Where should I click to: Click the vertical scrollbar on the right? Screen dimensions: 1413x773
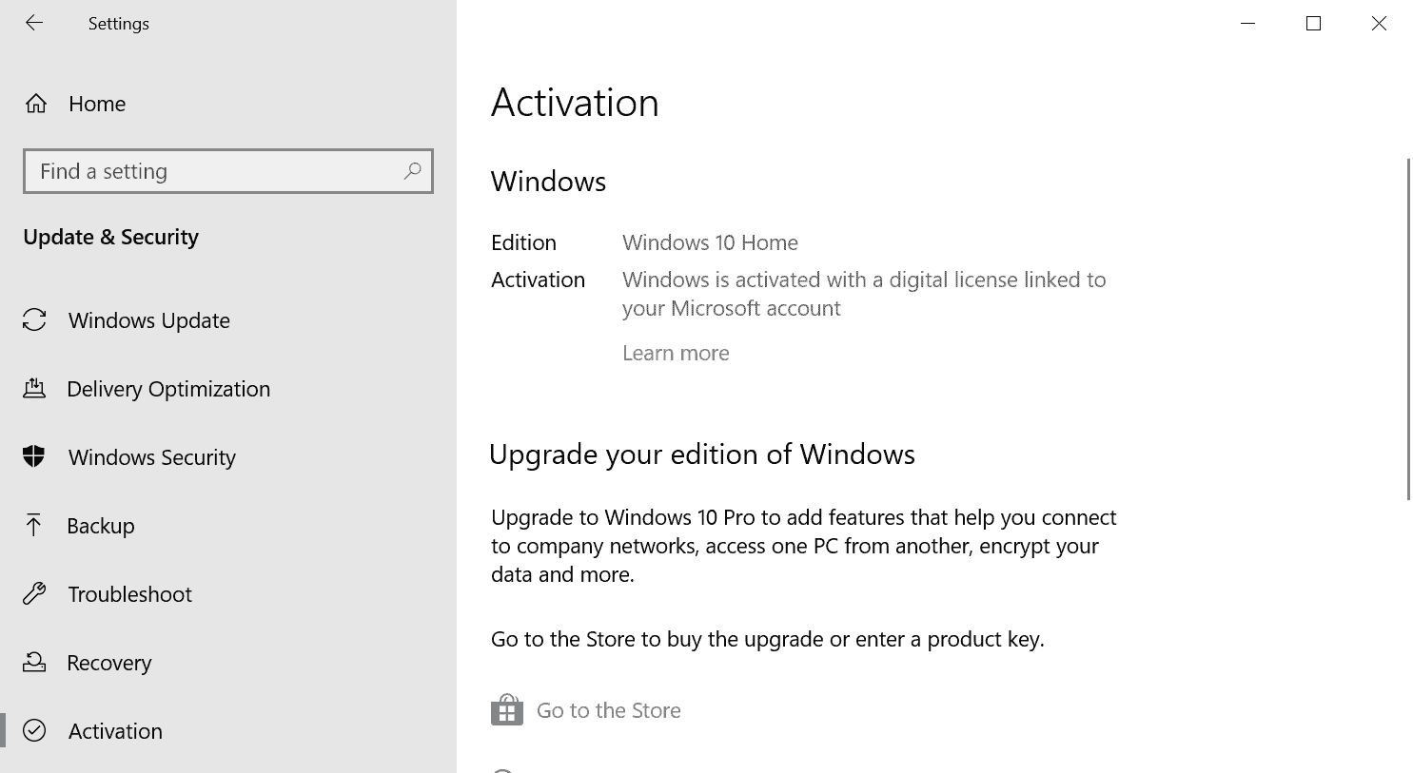(x=1408, y=329)
